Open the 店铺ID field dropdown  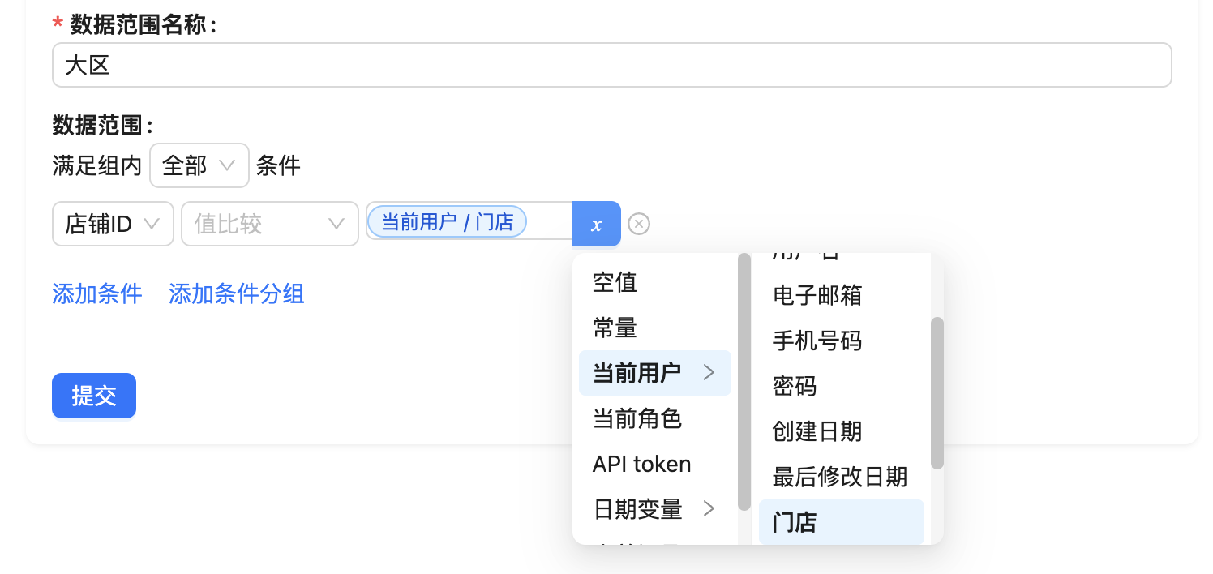[x=113, y=224]
